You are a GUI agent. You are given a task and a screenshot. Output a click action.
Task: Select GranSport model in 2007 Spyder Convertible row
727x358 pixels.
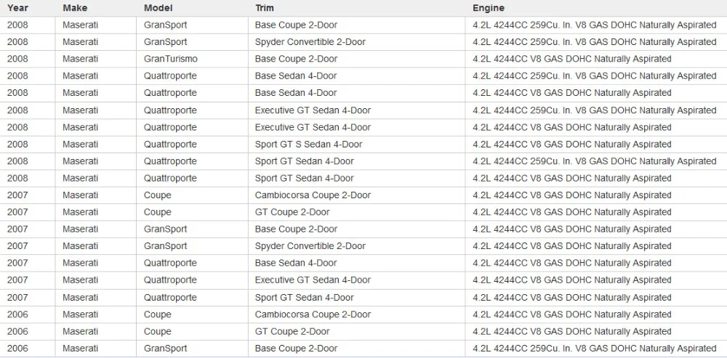tap(166, 246)
